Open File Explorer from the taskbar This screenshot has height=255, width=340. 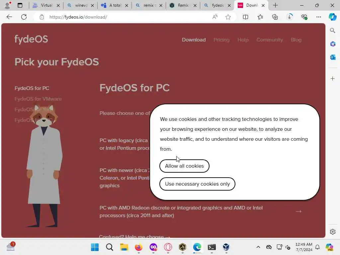pyautogui.click(x=124, y=247)
